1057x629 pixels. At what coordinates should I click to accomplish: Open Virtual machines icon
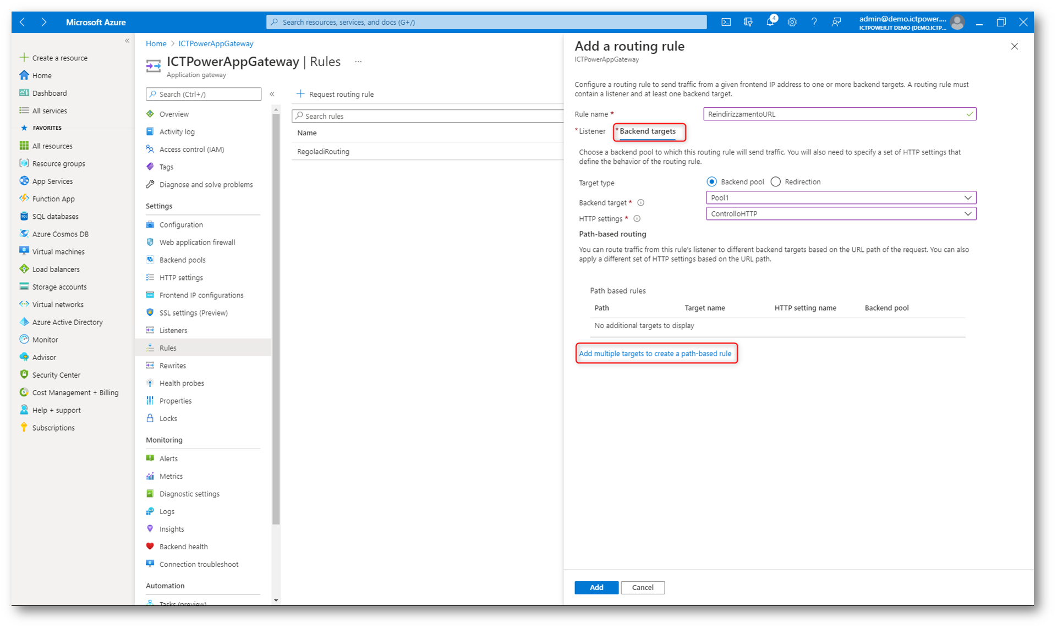pyautogui.click(x=24, y=251)
